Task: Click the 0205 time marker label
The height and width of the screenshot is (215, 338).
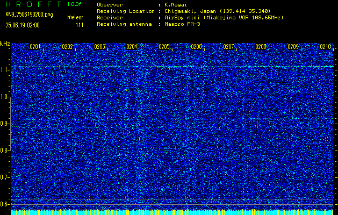Action: [x=164, y=47]
